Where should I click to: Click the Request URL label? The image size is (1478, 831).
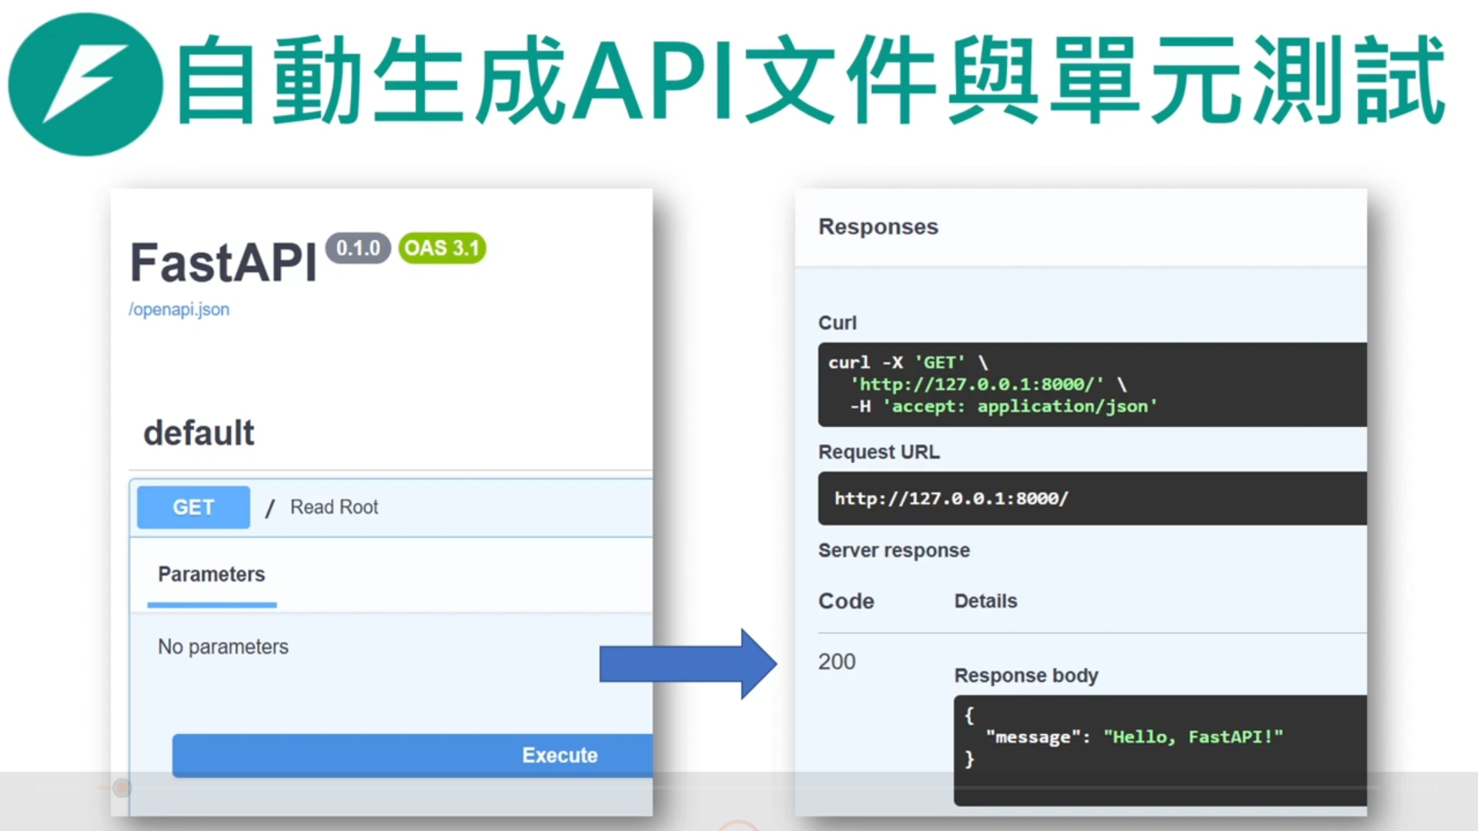tap(879, 452)
